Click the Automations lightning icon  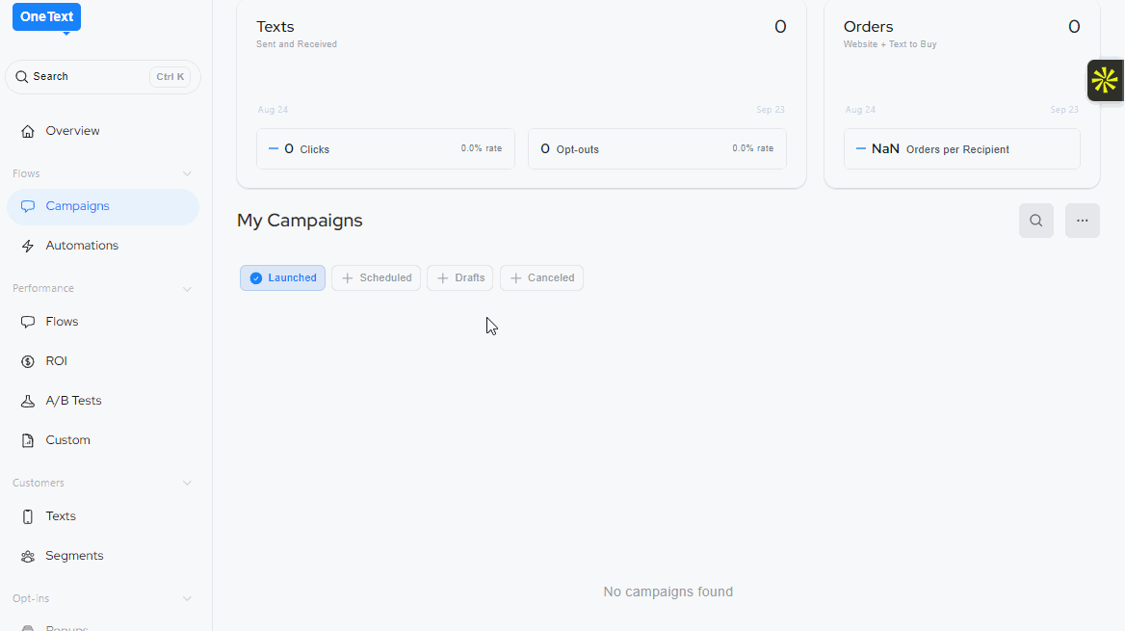pos(28,247)
